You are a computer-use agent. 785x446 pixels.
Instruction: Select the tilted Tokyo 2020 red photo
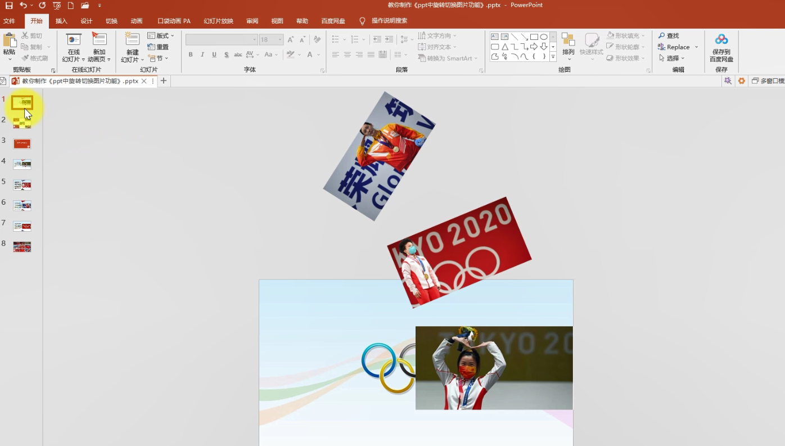pyautogui.click(x=459, y=253)
